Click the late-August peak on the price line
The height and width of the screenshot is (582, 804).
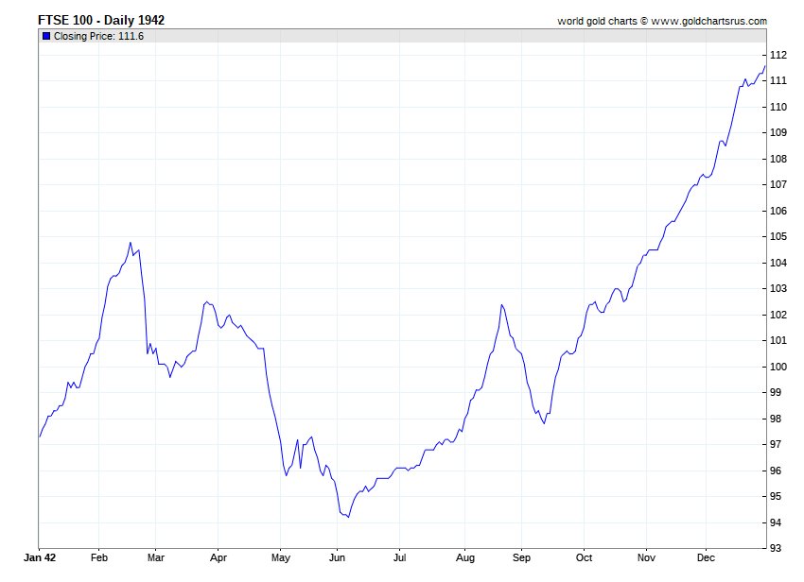click(501, 304)
